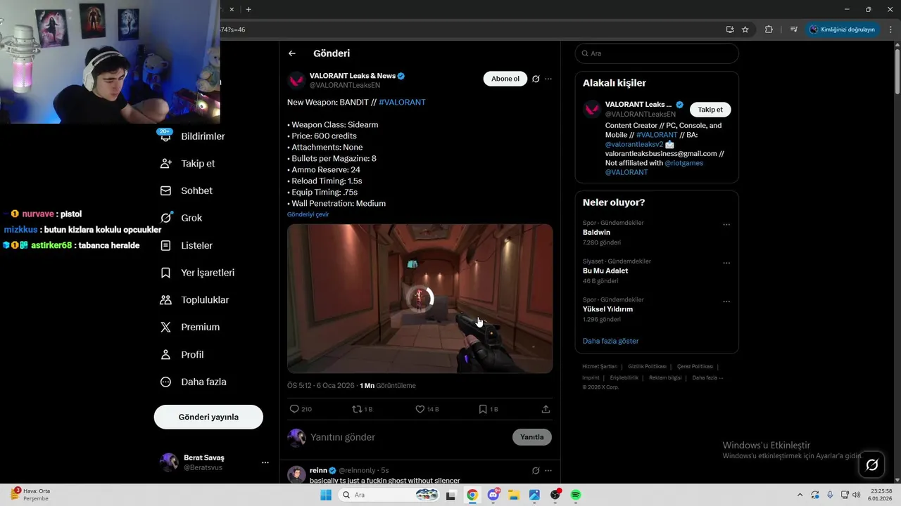Click the Yanıtla button
The image size is (901, 506).
(531, 437)
